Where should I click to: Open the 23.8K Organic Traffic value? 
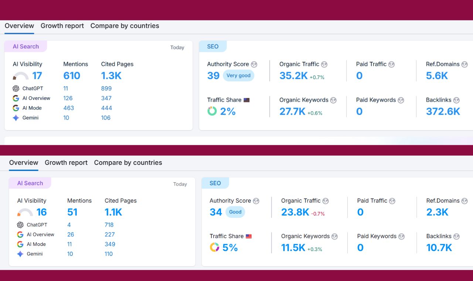tap(295, 212)
